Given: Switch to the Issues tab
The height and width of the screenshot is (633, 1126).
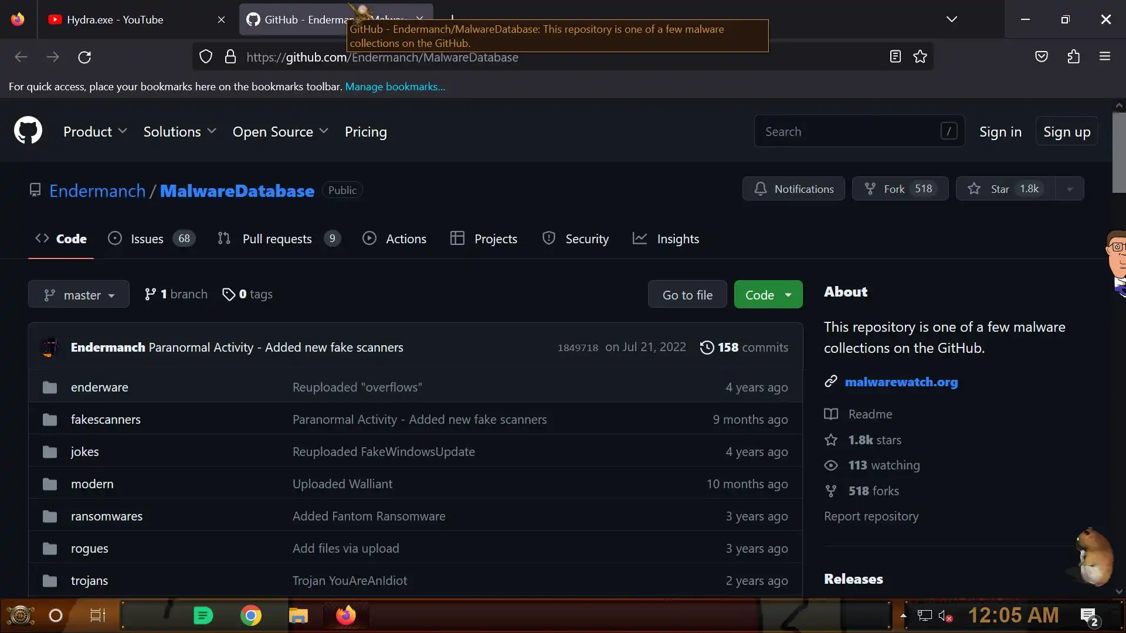Looking at the screenshot, I should click(147, 239).
